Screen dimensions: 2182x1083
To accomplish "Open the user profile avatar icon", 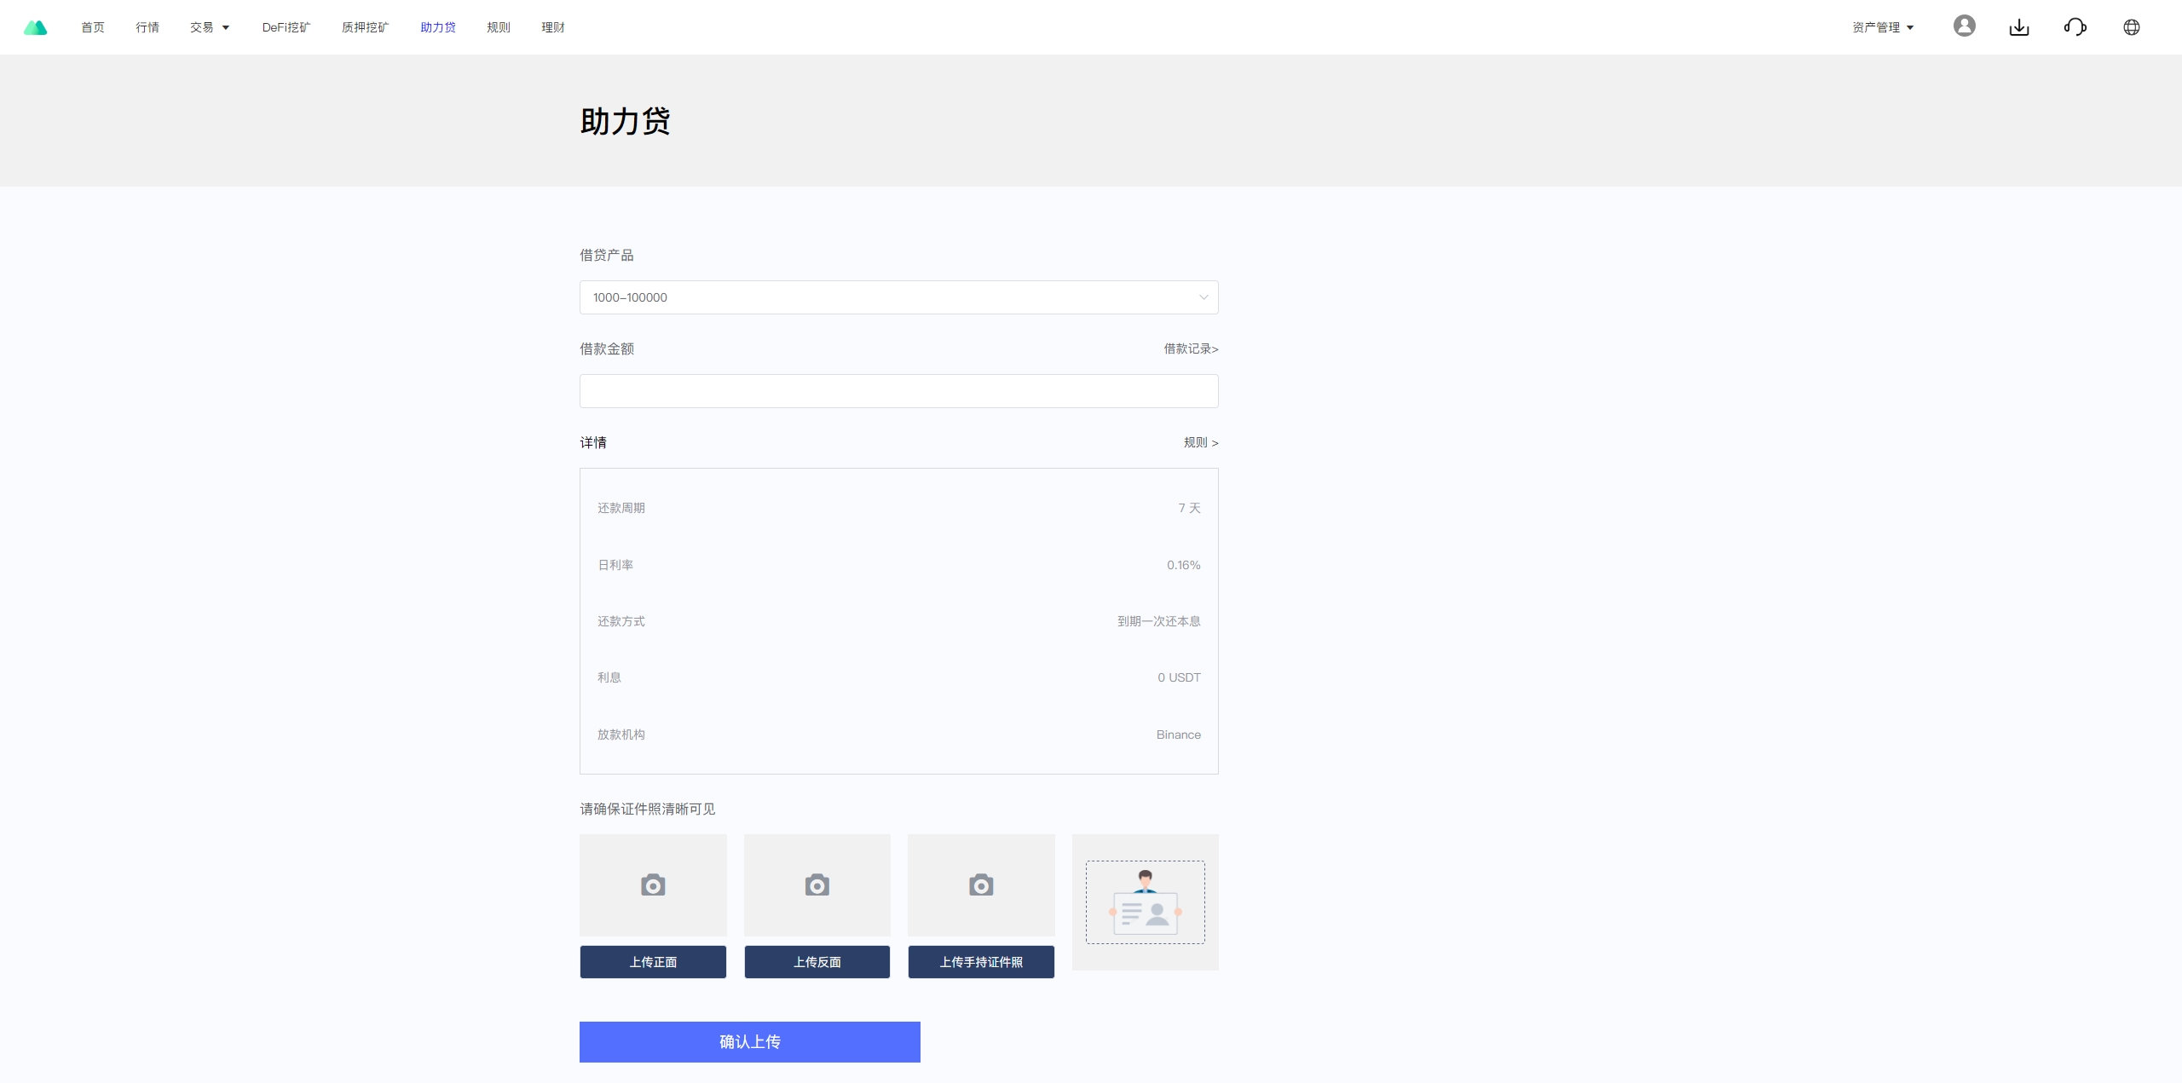I will (x=1964, y=26).
